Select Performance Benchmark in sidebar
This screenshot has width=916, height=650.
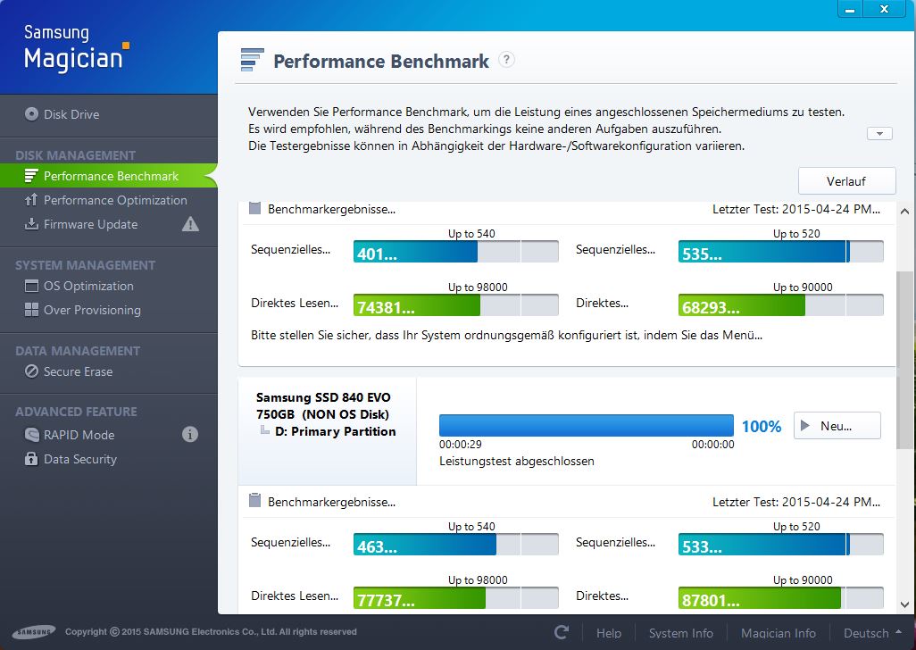click(109, 177)
